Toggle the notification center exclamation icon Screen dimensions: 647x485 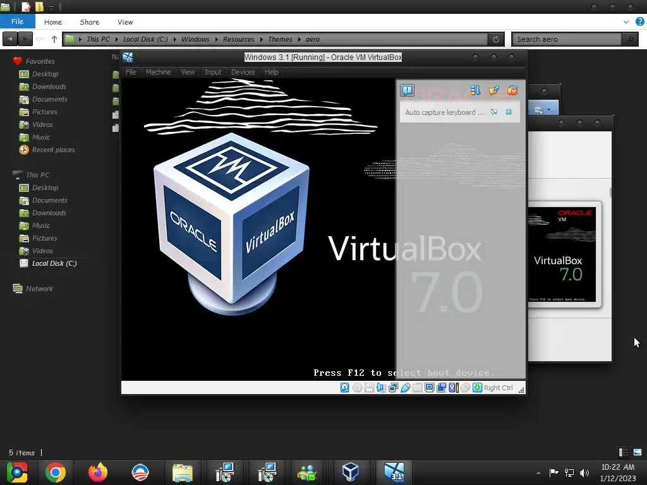pos(408,90)
